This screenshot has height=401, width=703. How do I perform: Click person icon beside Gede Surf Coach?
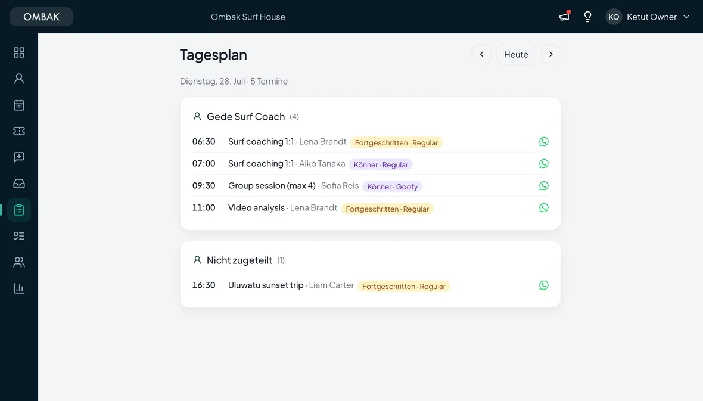coord(197,116)
